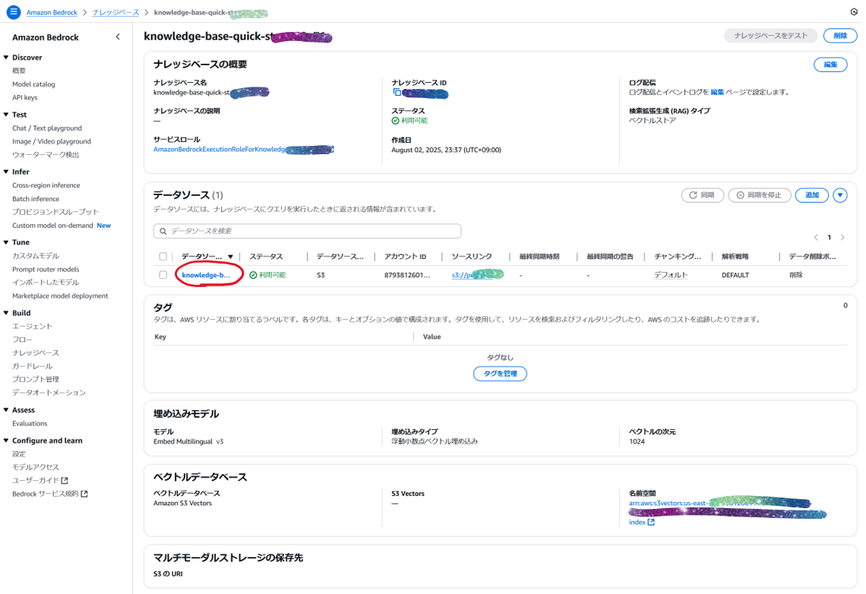The image size is (866, 594).
Task: Click デフォルト chunking value in table
Action: [x=671, y=275]
